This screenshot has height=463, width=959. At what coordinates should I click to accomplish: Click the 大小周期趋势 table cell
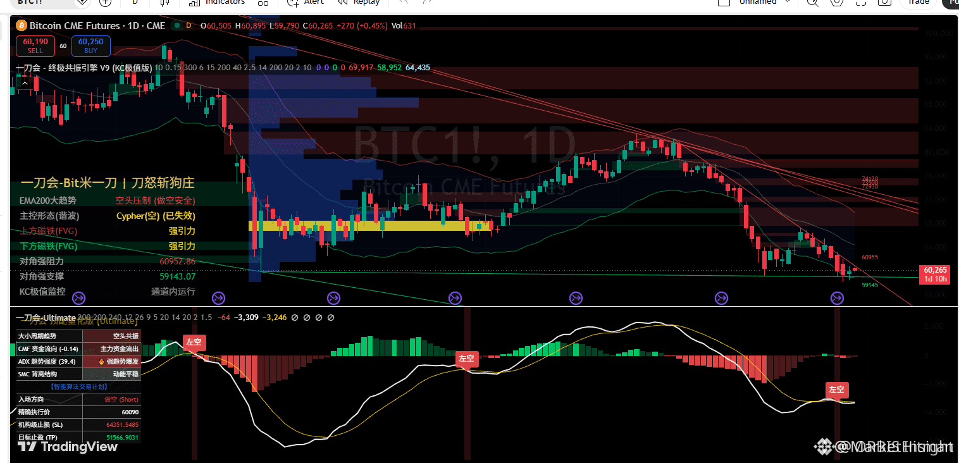[x=48, y=336]
